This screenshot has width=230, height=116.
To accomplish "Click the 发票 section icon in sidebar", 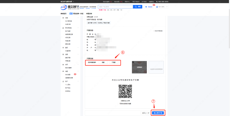I will tap(63, 55).
